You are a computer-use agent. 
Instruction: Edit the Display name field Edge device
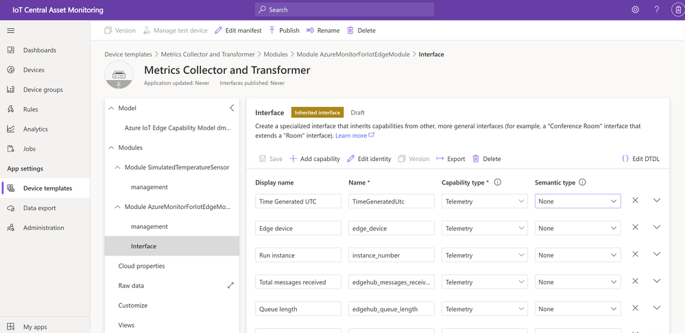[x=298, y=228]
